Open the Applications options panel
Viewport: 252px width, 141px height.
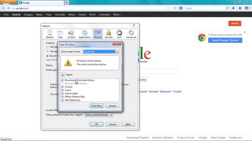pyautogui.click(x=85, y=34)
